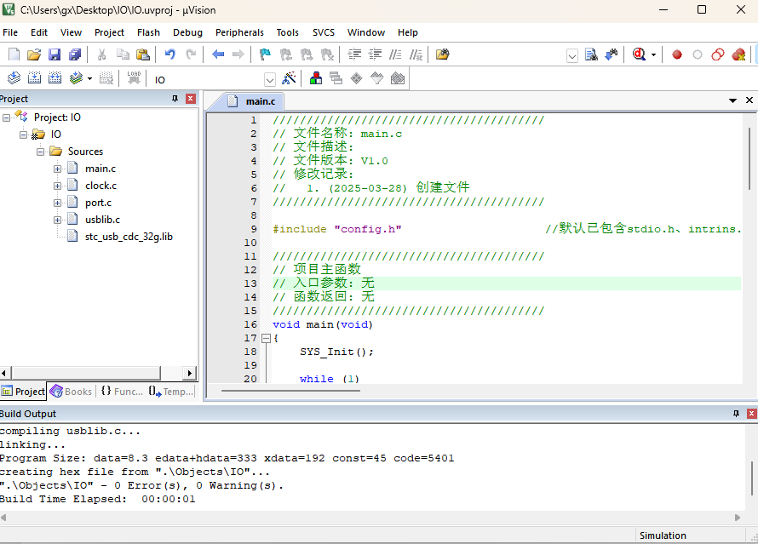Image resolution: width=758 pixels, height=544 pixels.
Task: Click the Undo arrow icon
Action: (x=169, y=54)
